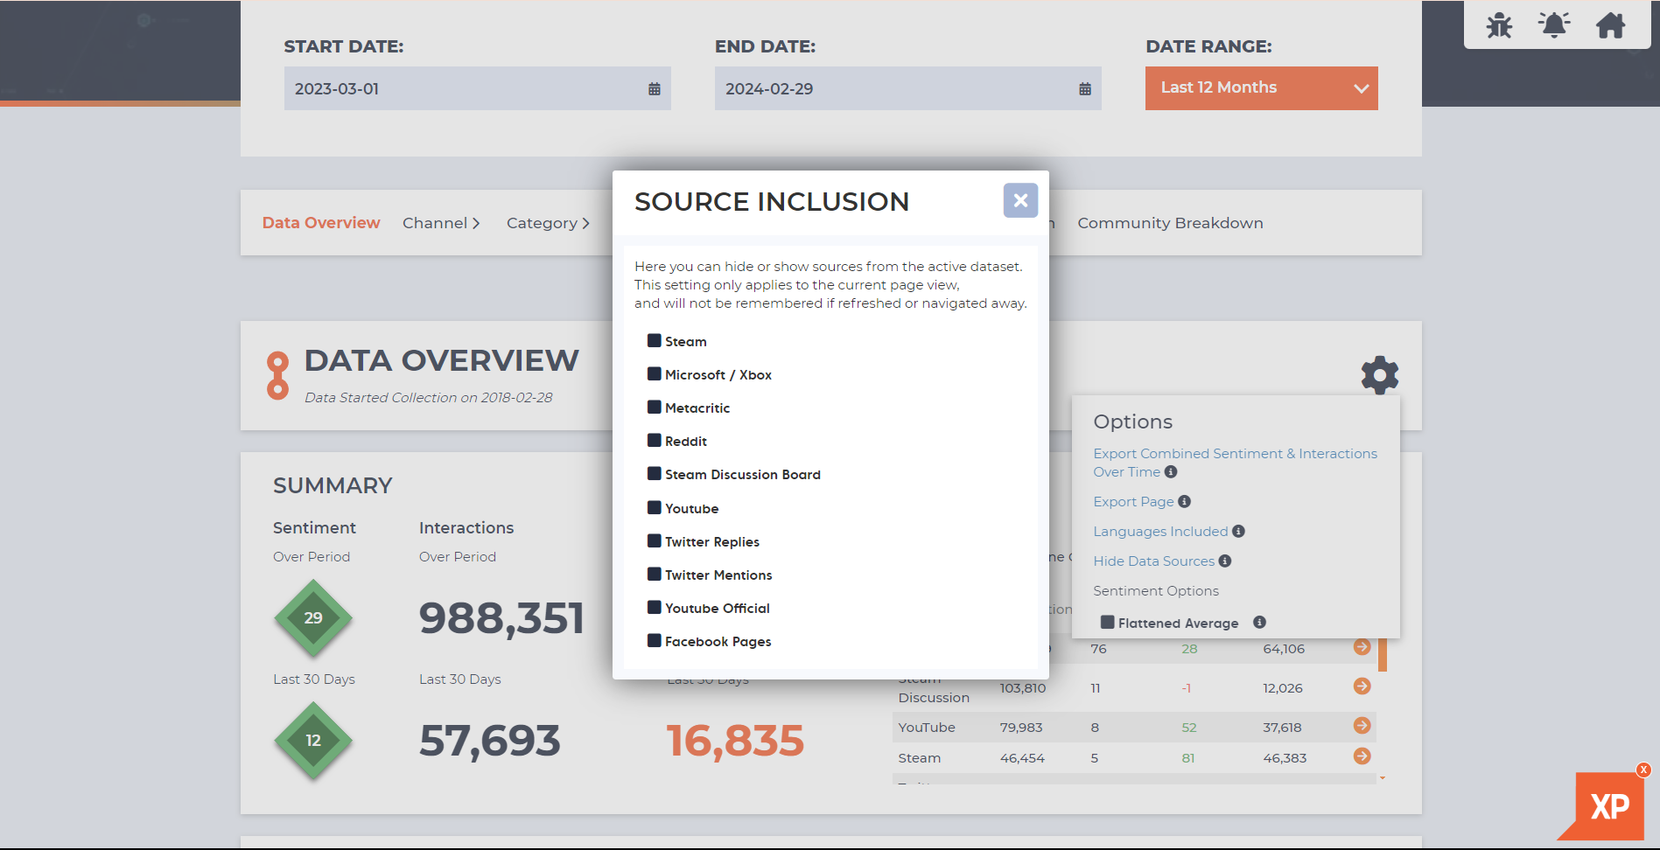This screenshot has height=850, width=1660.
Task: Close the Source Inclusion dialog
Action: point(1020,200)
